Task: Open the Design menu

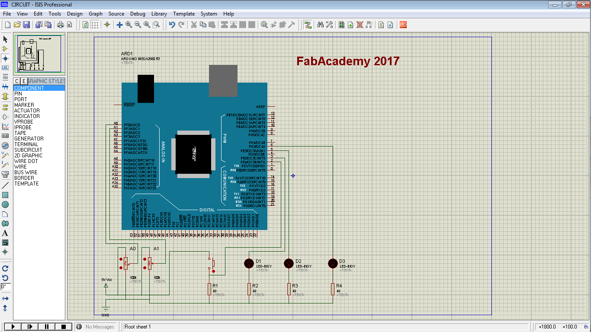Action: pos(75,14)
